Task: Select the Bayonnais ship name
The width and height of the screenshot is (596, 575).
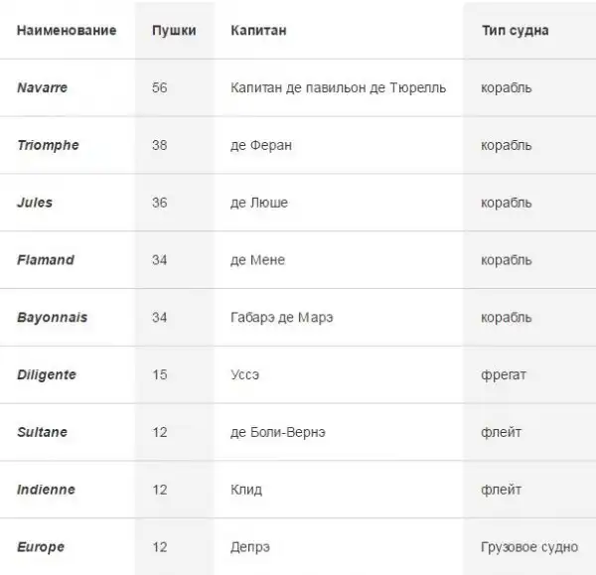Action: coord(52,318)
